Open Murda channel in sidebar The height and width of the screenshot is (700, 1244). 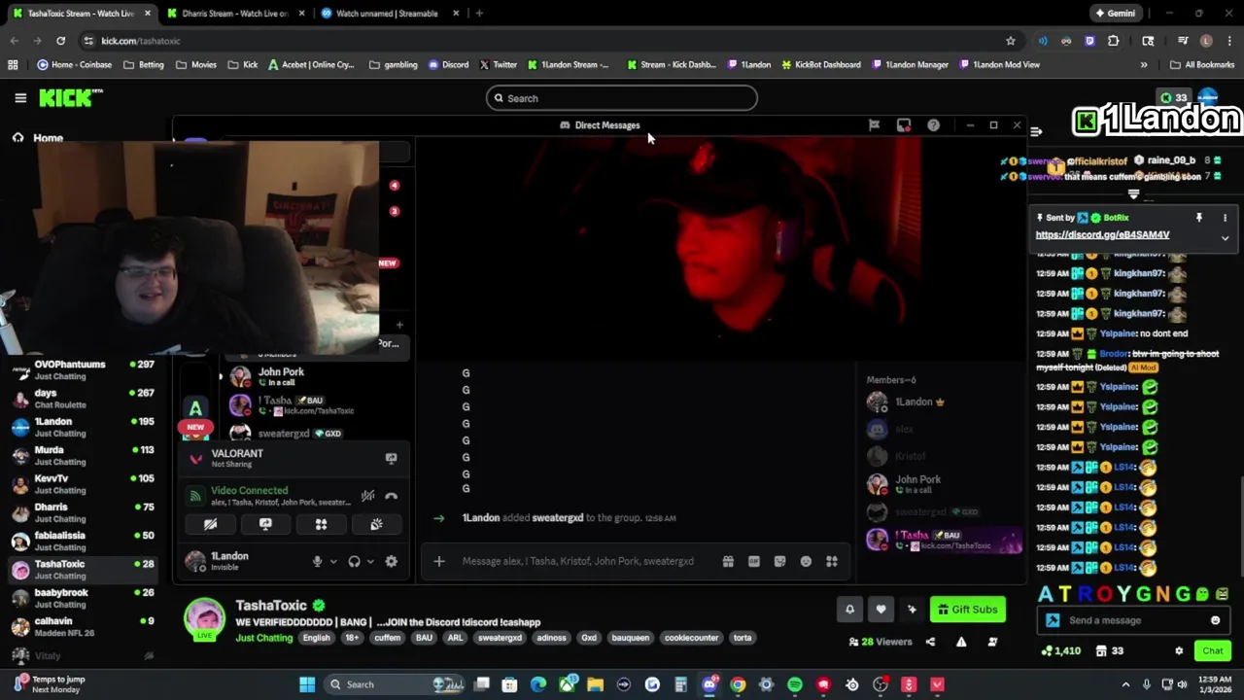(83, 456)
